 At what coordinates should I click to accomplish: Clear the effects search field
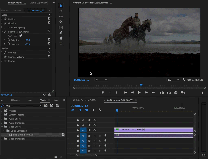click(40, 106)
